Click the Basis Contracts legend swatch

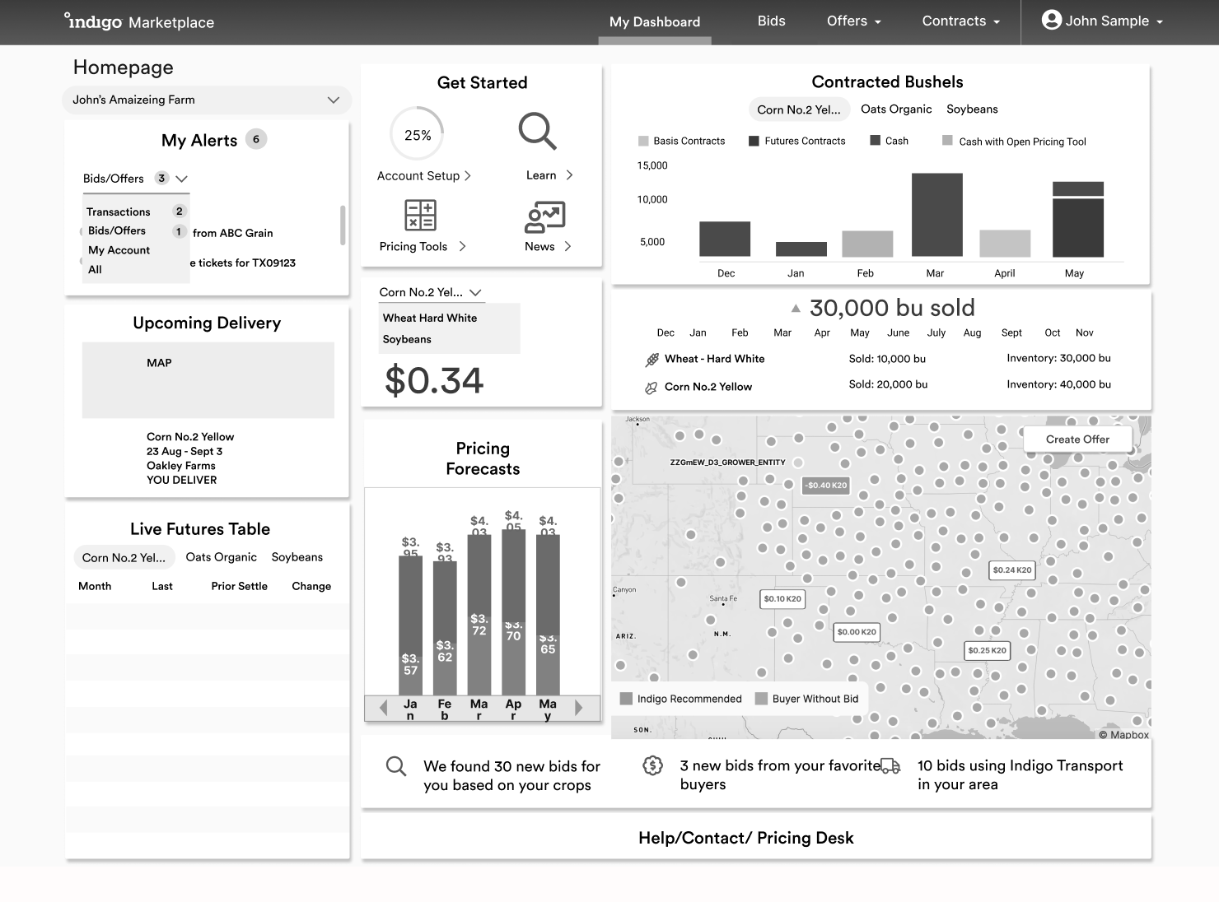coord(643,141)
